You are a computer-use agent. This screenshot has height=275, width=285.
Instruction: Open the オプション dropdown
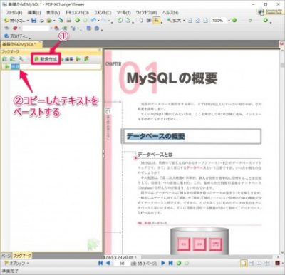click(x=16, y=263)
